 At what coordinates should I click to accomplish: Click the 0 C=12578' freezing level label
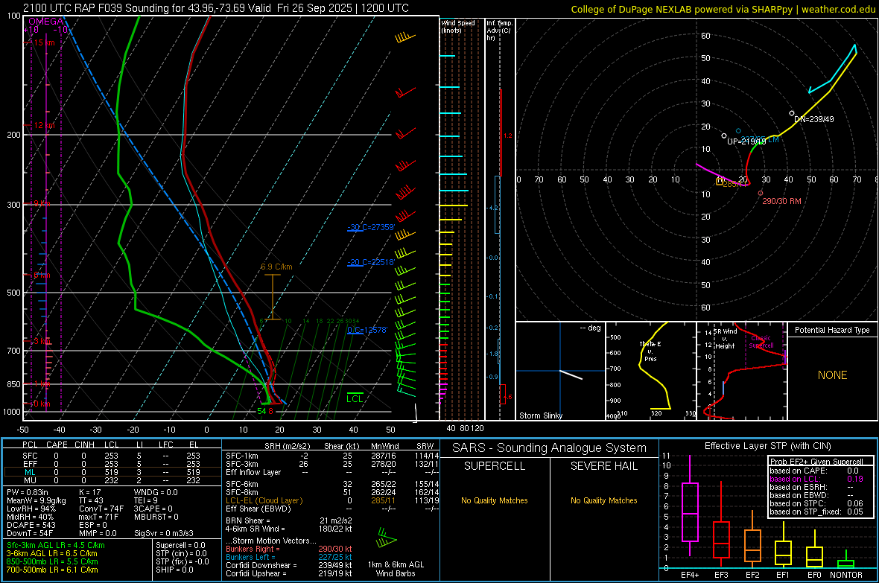[367, 330]
